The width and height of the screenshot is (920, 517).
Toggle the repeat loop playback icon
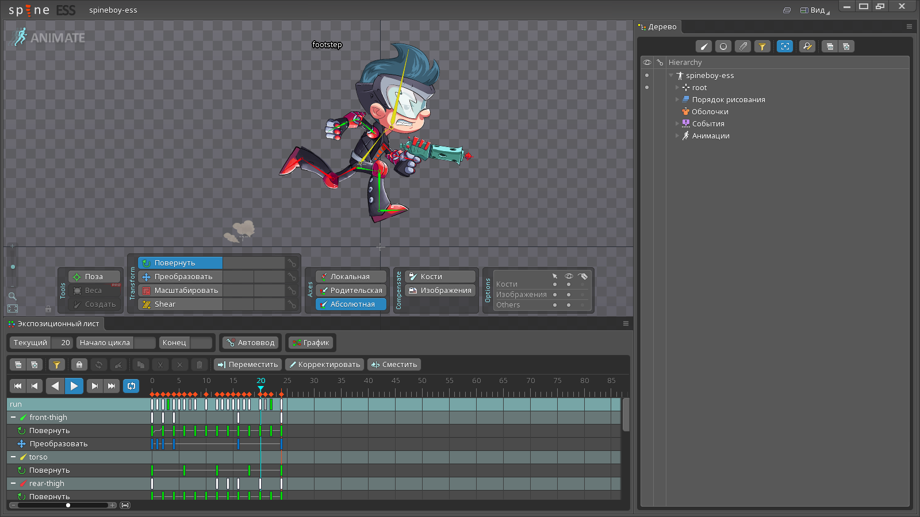[x=131, y=386]
